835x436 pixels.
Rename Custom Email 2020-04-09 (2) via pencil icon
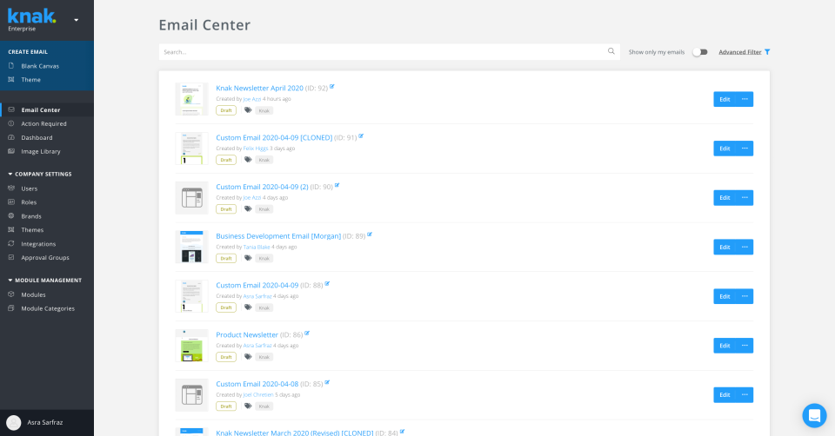[x=337, y=186]
